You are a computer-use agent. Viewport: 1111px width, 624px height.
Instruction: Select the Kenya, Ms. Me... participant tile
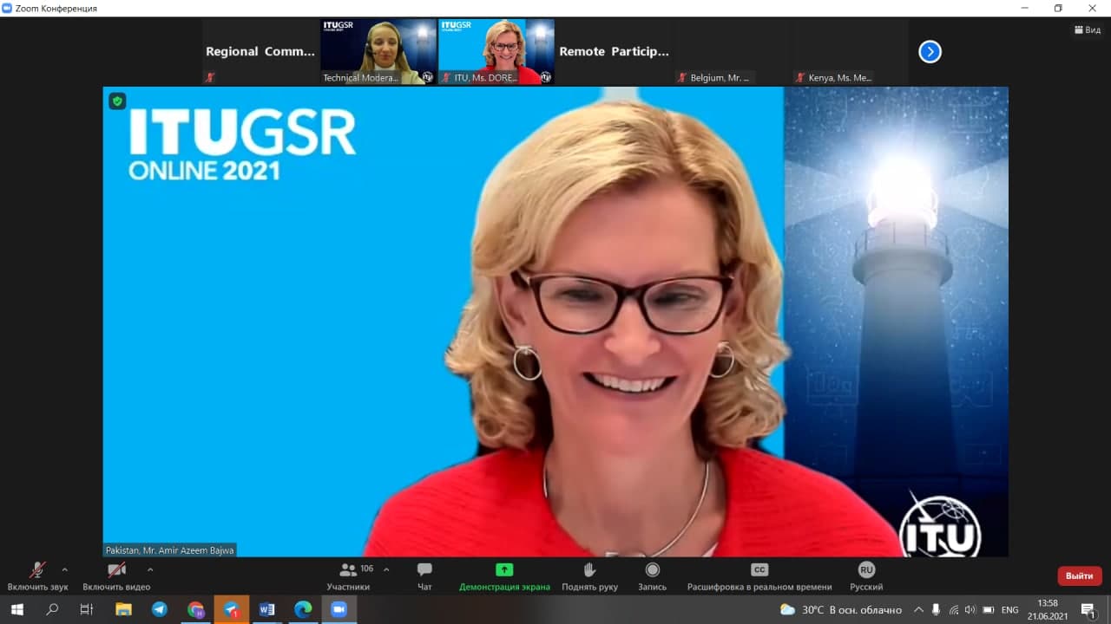point(849,52)
